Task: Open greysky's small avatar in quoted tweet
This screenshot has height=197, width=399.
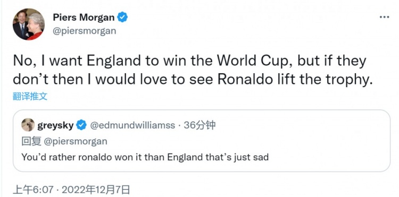Action: (x=28, y=125)
